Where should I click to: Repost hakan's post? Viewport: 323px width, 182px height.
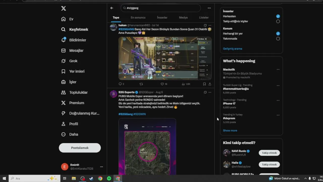[x=141, y=84]
